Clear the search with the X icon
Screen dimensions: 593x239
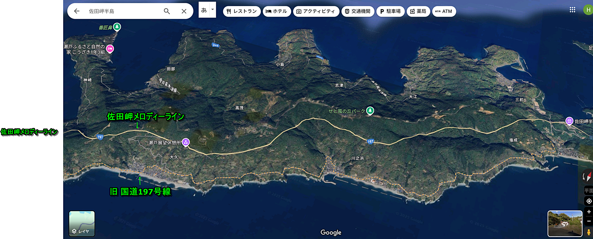[x=184, y=11]
